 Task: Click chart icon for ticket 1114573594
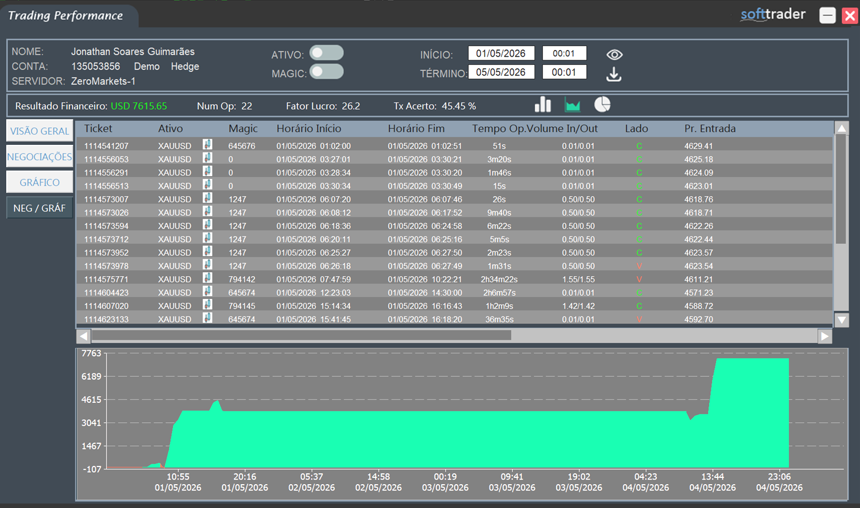(x=208, y=225)
